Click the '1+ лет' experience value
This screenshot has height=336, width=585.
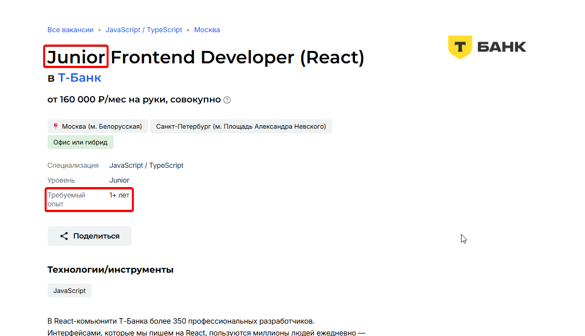tap(119, 195)
